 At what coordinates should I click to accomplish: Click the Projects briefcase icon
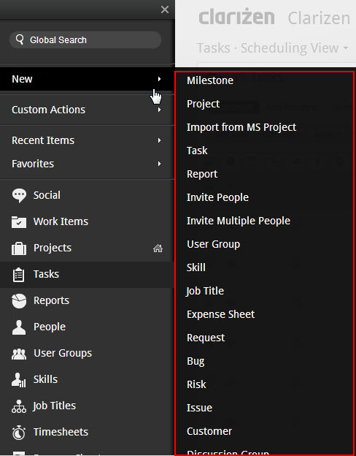pyautogui.click(x=19, y=248)
